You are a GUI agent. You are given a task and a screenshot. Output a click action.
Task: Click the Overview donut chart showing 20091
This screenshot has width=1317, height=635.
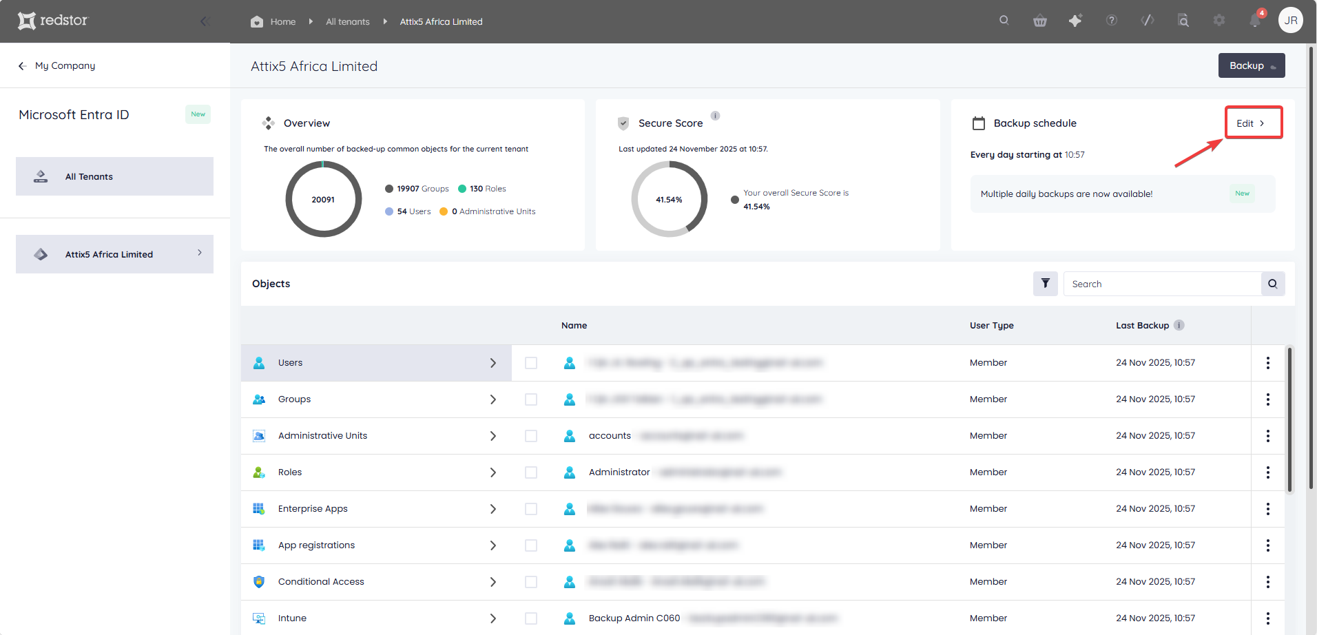click(324, 199)
